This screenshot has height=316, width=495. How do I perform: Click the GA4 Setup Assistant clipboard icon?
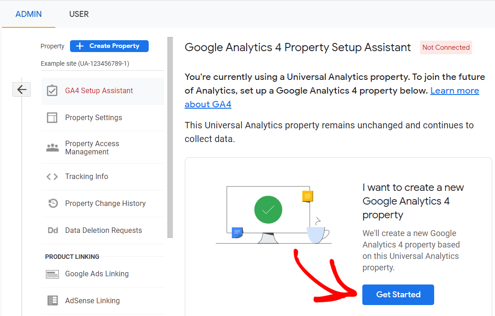click(52, 91)
